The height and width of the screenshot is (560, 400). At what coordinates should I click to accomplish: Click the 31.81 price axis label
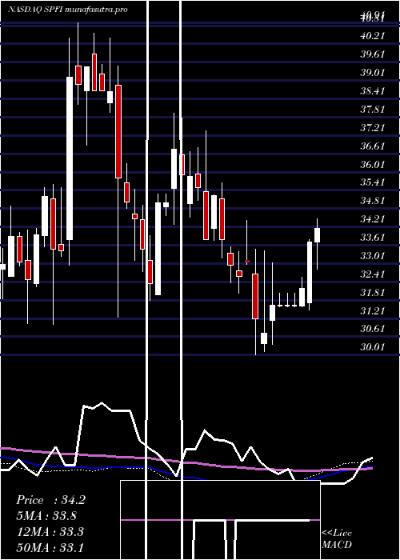click(372, 293)
